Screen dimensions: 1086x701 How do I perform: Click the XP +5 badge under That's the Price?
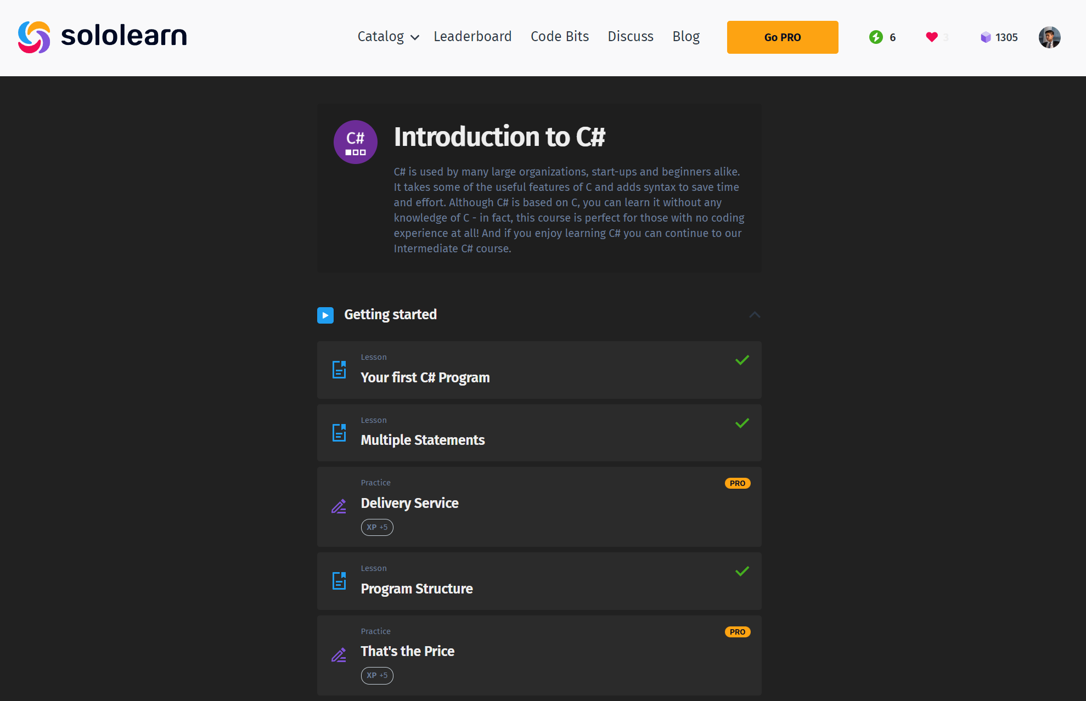[377, 676]
